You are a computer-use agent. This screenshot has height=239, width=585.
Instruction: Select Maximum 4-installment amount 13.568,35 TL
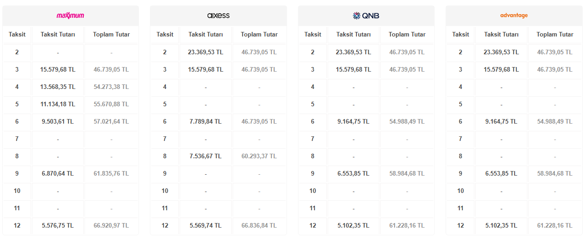point(58,87)
